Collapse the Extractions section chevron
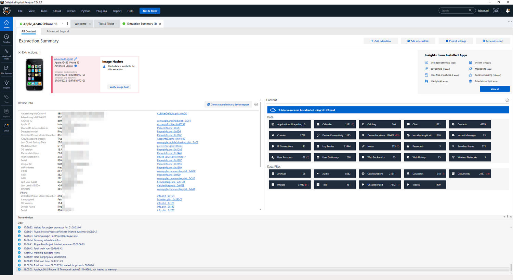The image size is (513, 280). tap(19, 53)
